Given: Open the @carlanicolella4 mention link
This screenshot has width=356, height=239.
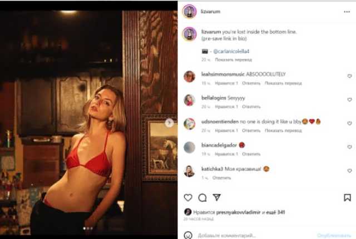Looking at the screenshot, I should 231,52.
